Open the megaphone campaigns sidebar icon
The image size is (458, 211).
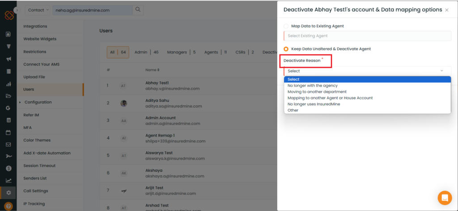(8, 59)
